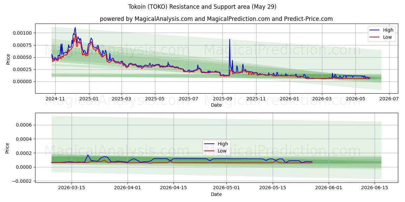Click the '2025-03' x-axis label
Image resolution: width=405 pixels, height=202 pixels.
click(122, 99)
